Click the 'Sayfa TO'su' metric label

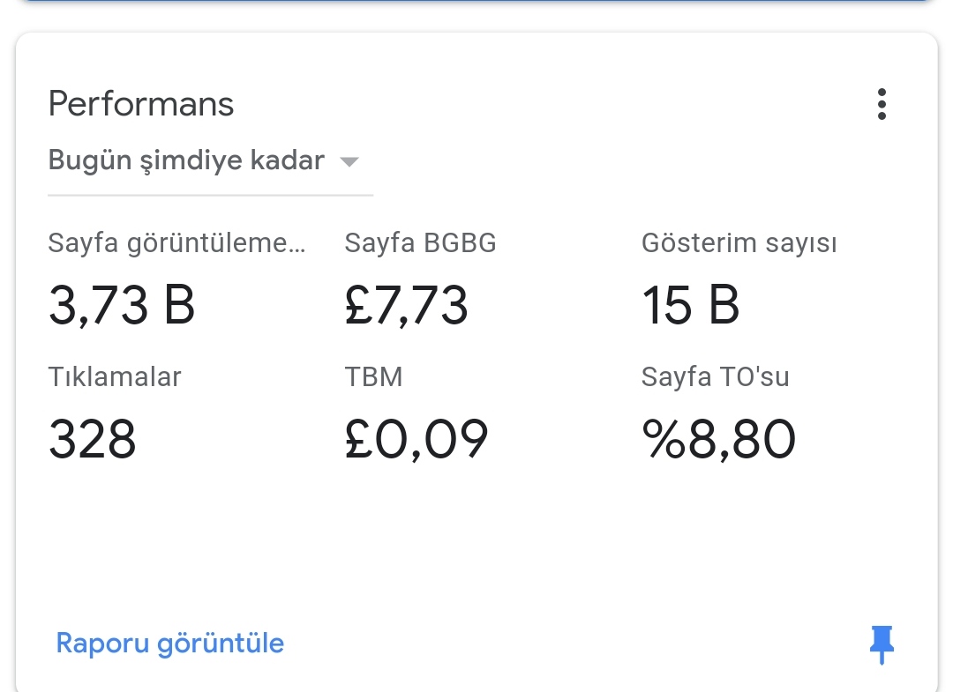(x=716, y=377)
